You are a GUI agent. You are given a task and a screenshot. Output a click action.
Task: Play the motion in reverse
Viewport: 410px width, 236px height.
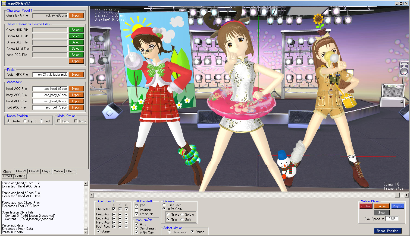coord(366,206)
